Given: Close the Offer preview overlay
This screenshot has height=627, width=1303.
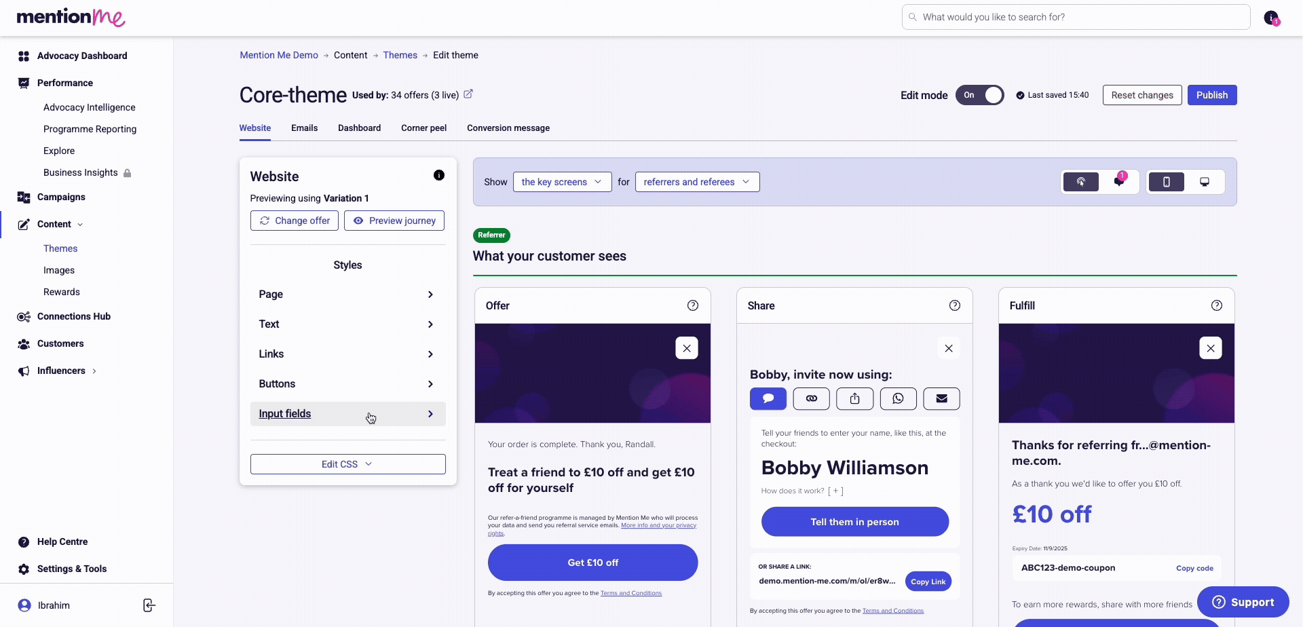Looking at the screenshot, I should [x=687, y=348].
